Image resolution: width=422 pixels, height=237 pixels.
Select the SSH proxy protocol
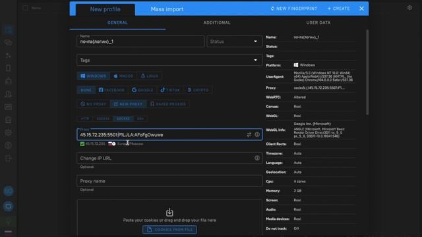[x=140, y=118]
